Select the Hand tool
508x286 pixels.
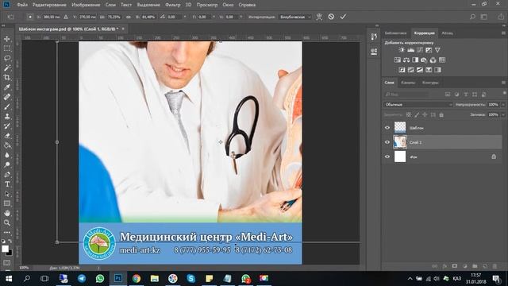click(7, 214)
